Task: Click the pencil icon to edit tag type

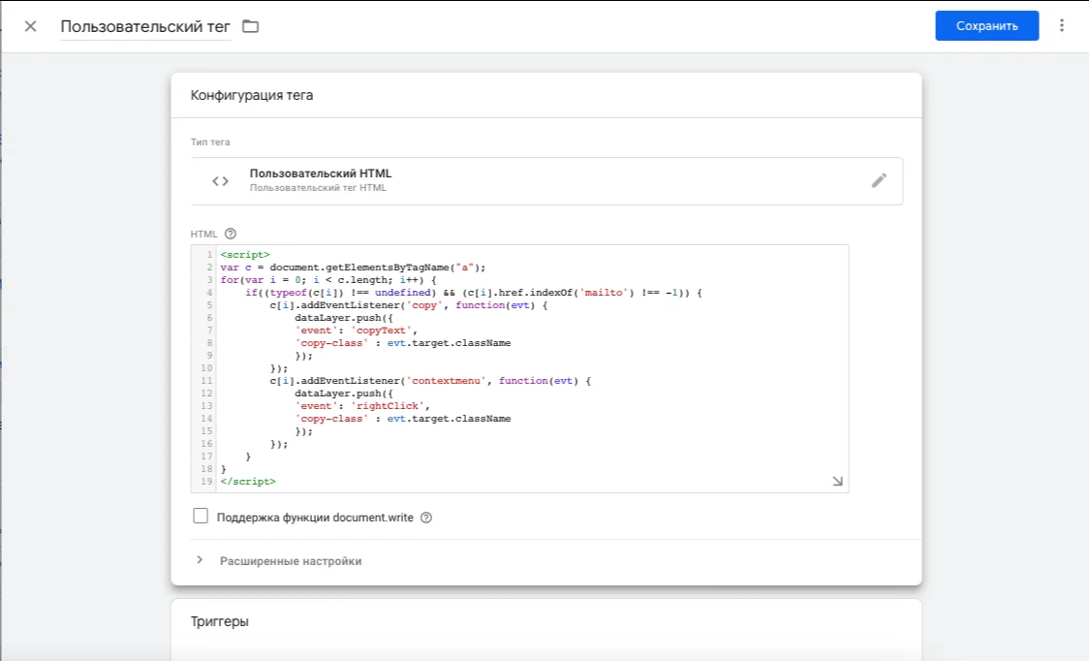Action: pos(879,180)
